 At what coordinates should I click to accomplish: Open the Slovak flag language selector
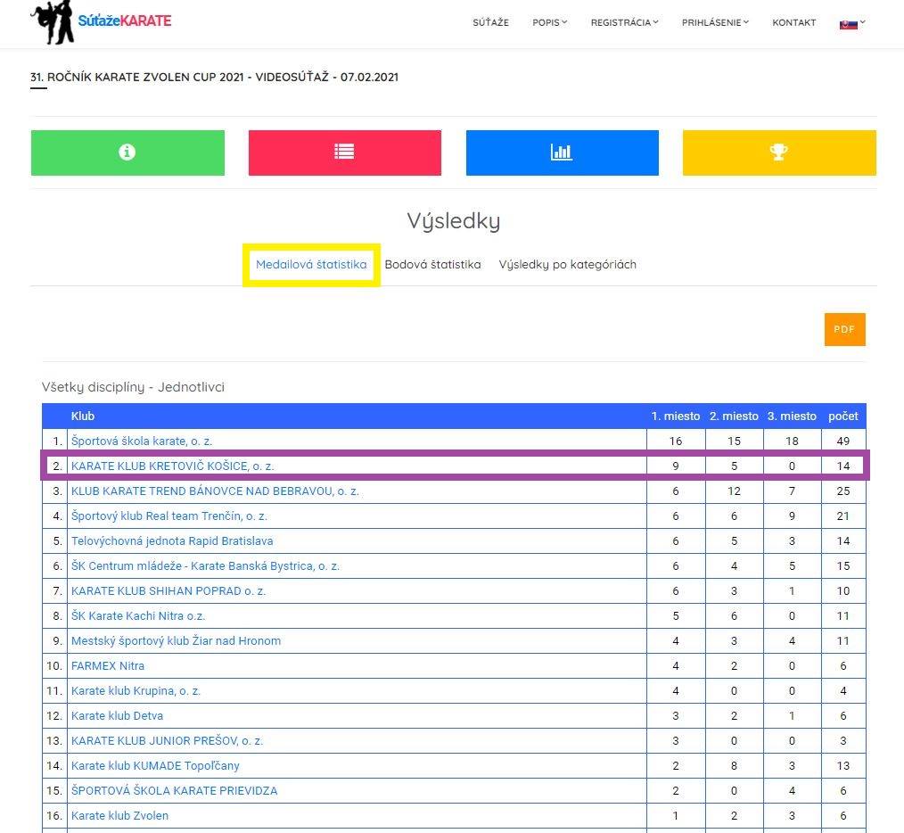pos(852,23)
